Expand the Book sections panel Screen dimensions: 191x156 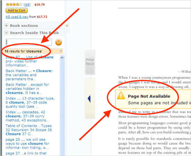[6, 26]
